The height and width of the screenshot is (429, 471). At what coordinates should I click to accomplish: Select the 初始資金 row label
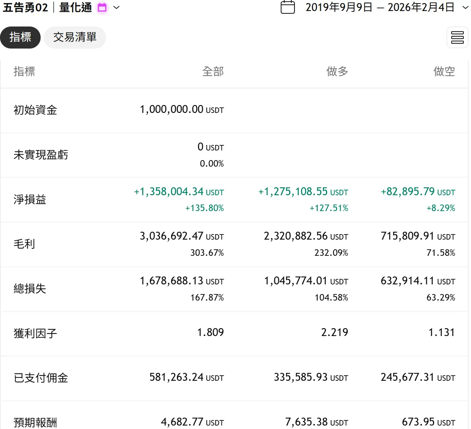35,110
